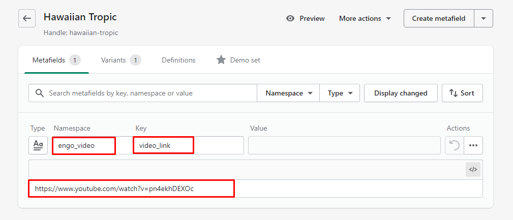
Task: Open the Namespace filter dropdown
Action: (289, 93)
